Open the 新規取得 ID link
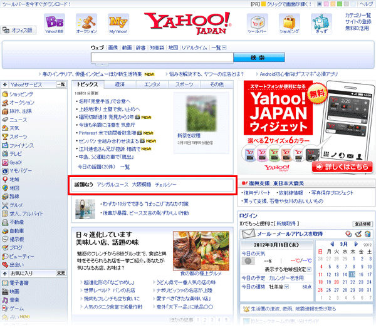 (286, 223)
